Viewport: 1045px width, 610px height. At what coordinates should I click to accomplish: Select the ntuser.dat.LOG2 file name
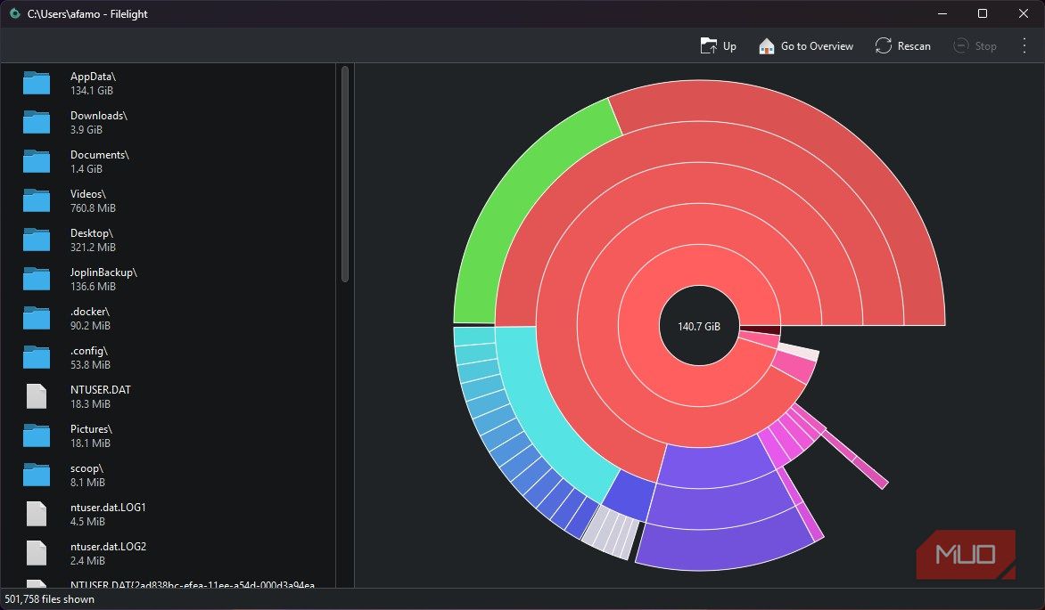pos(108,547)
